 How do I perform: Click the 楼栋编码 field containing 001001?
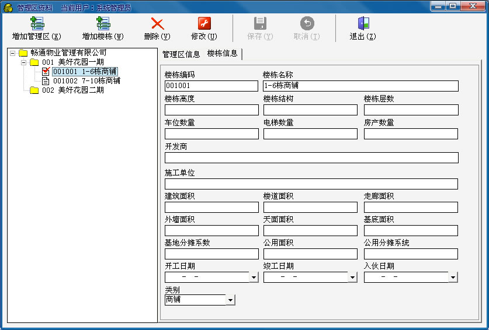click(x=211, y=86)
